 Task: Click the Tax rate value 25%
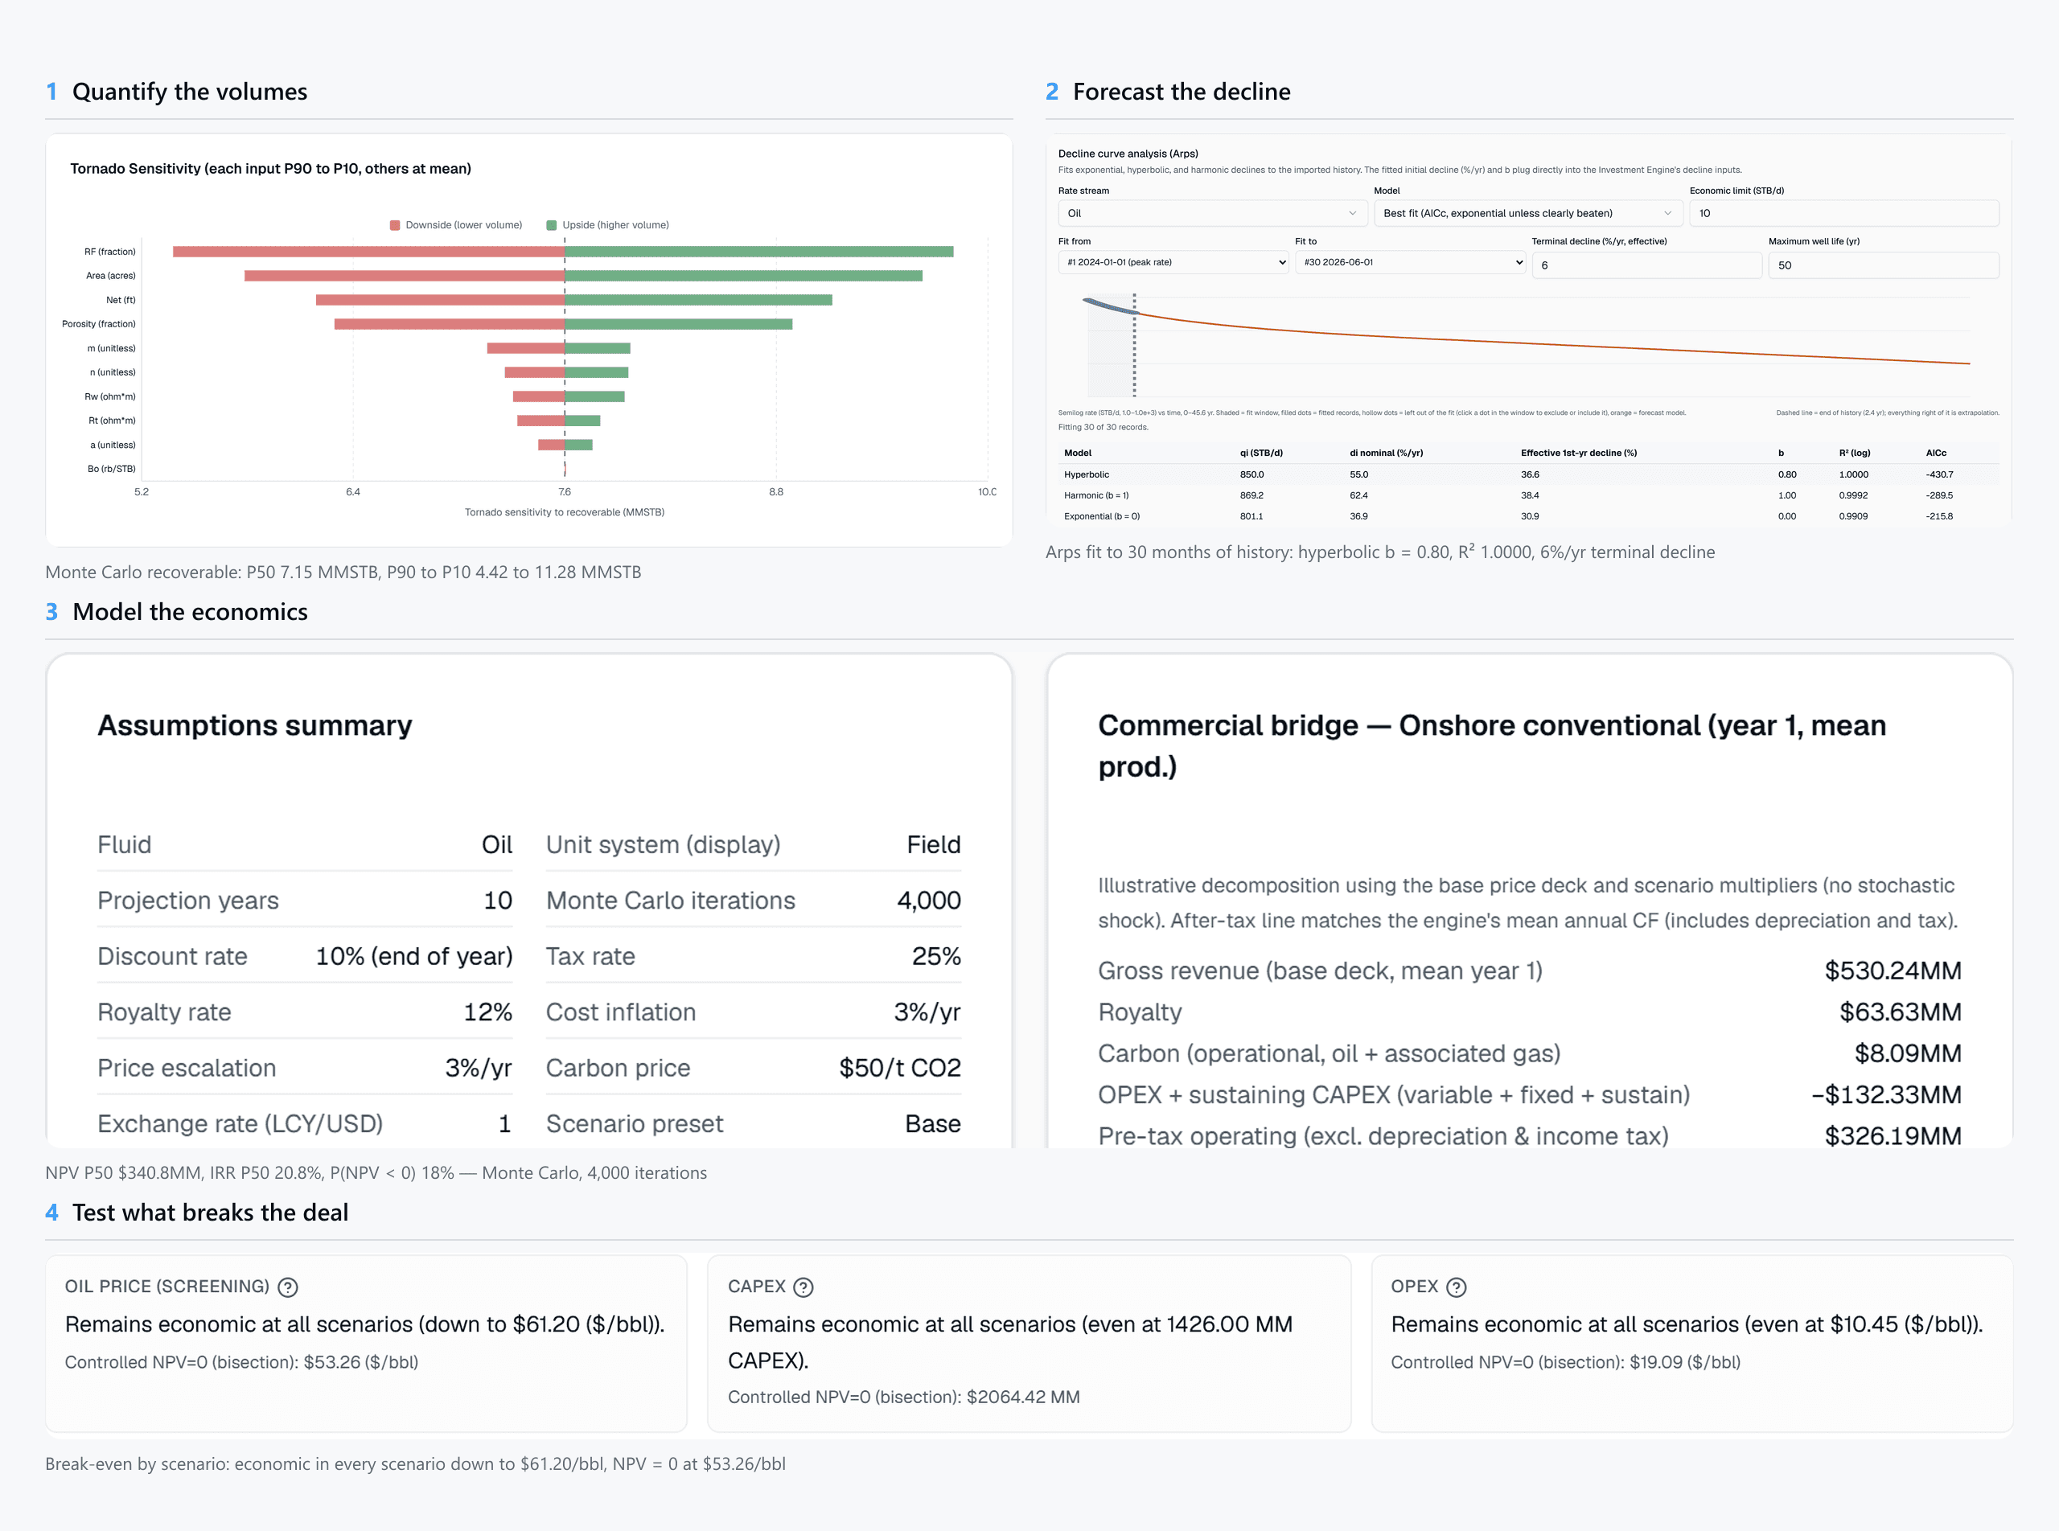tap(936, 956)
